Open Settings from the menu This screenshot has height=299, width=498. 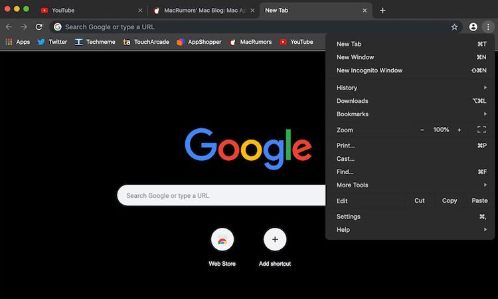click(349, 217)
